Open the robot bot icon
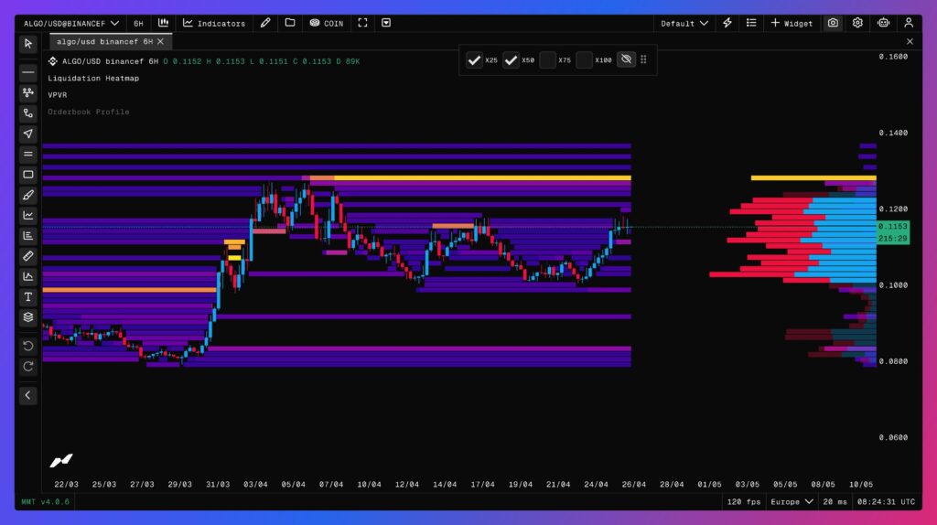 pos(883,23)
